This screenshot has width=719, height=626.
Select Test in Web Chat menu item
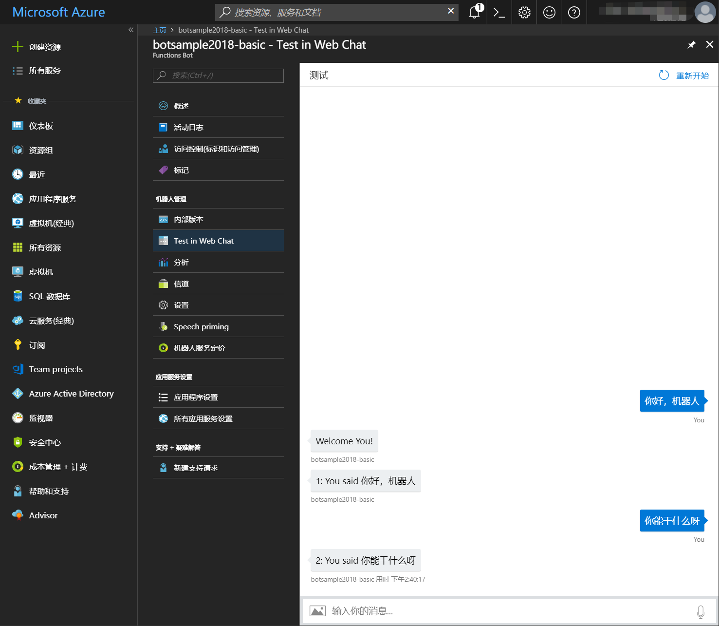coord(203,241)
